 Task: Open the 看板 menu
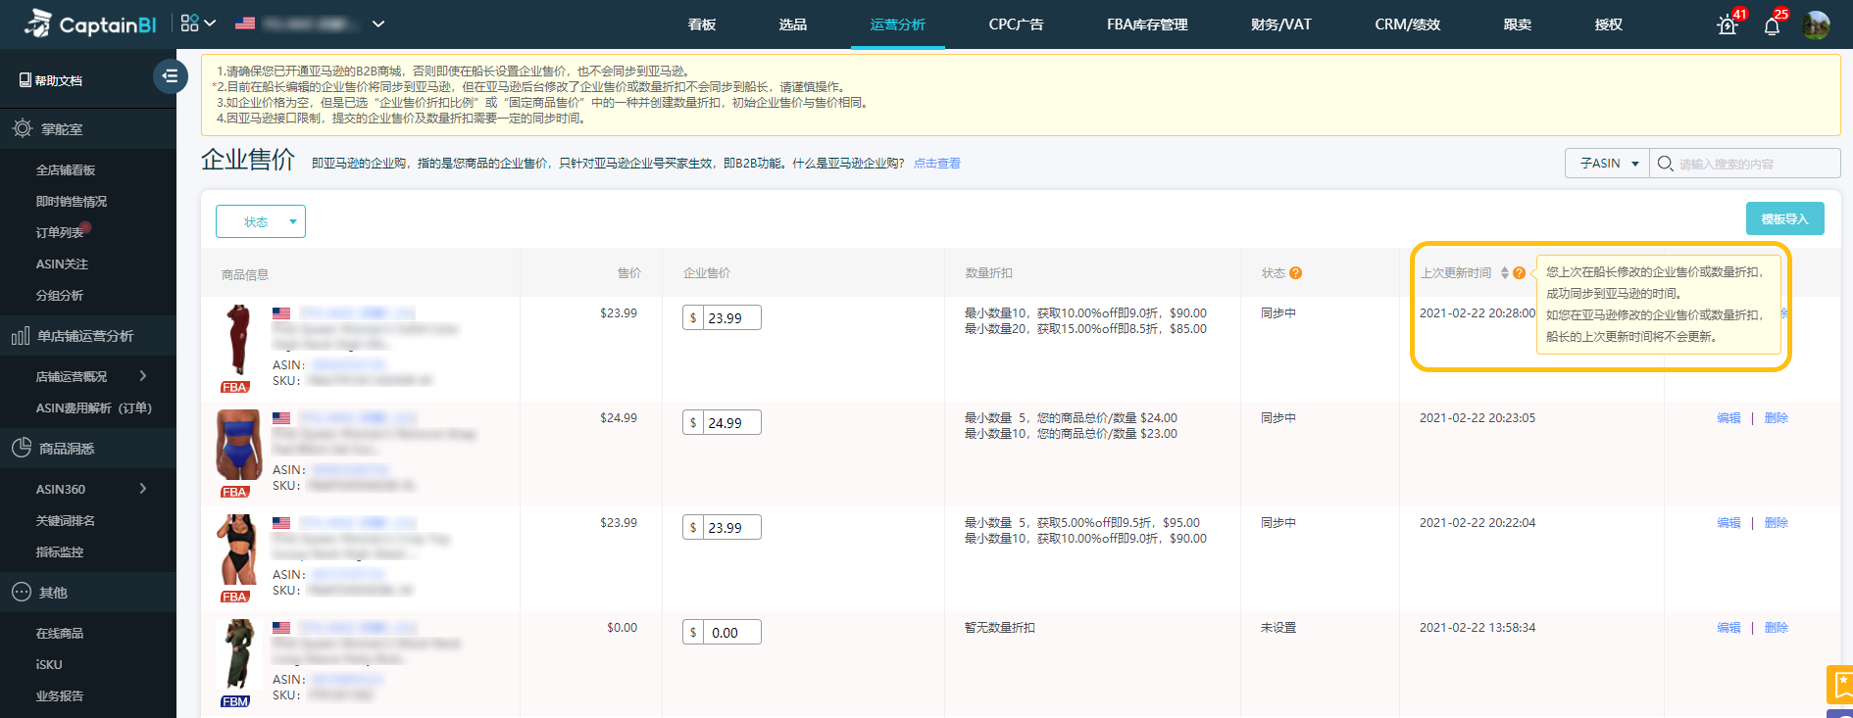tap(702, 24)
